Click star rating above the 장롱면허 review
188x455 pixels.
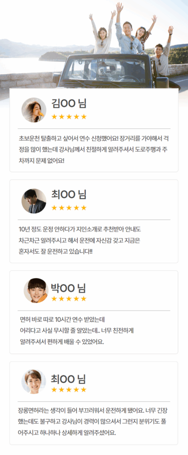coord(69,390)
